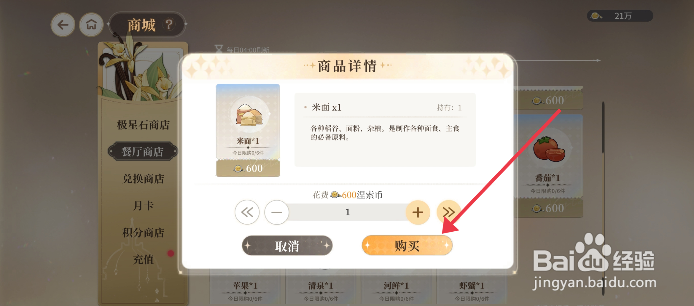The width and height of the screenshot is (694, 306).
Task: Click the back arrow icon
Action: 63,25
